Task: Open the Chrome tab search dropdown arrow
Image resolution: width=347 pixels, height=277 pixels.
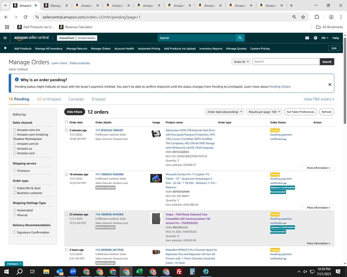Action: [x=5, y=5]
